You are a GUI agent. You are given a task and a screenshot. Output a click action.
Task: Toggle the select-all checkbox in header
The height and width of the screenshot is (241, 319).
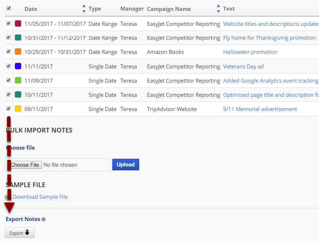point(9,8)
